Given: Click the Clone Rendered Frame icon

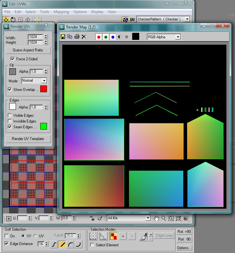Looking at the screenshot, I should pos(70,37).
